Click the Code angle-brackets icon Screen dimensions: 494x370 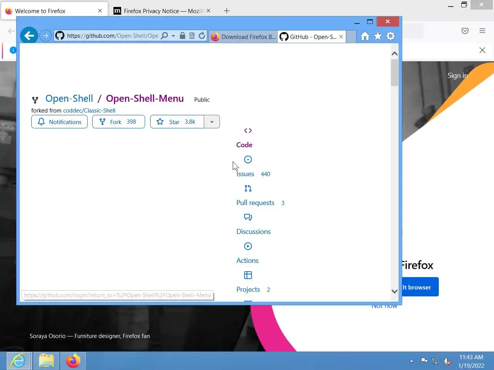tap(248, 131)
